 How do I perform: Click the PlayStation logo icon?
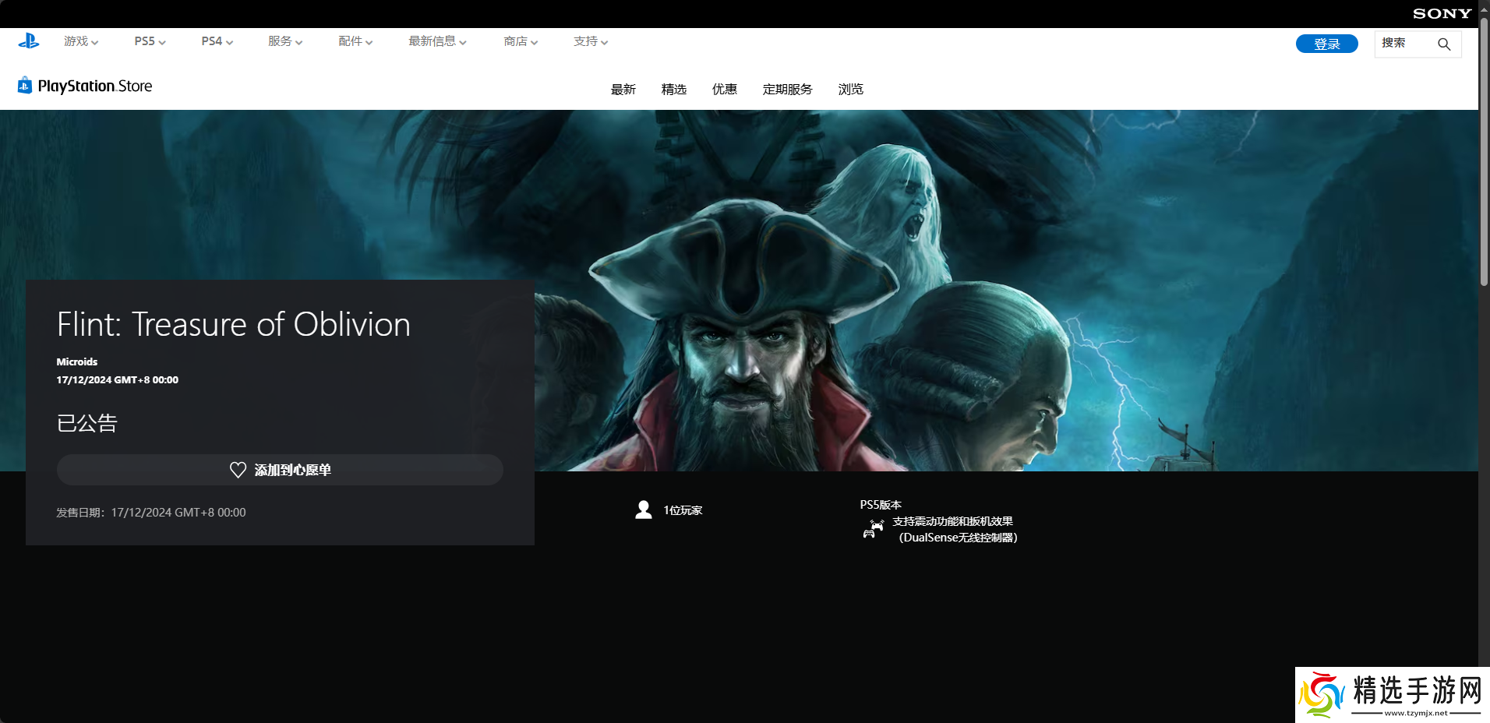29,41
